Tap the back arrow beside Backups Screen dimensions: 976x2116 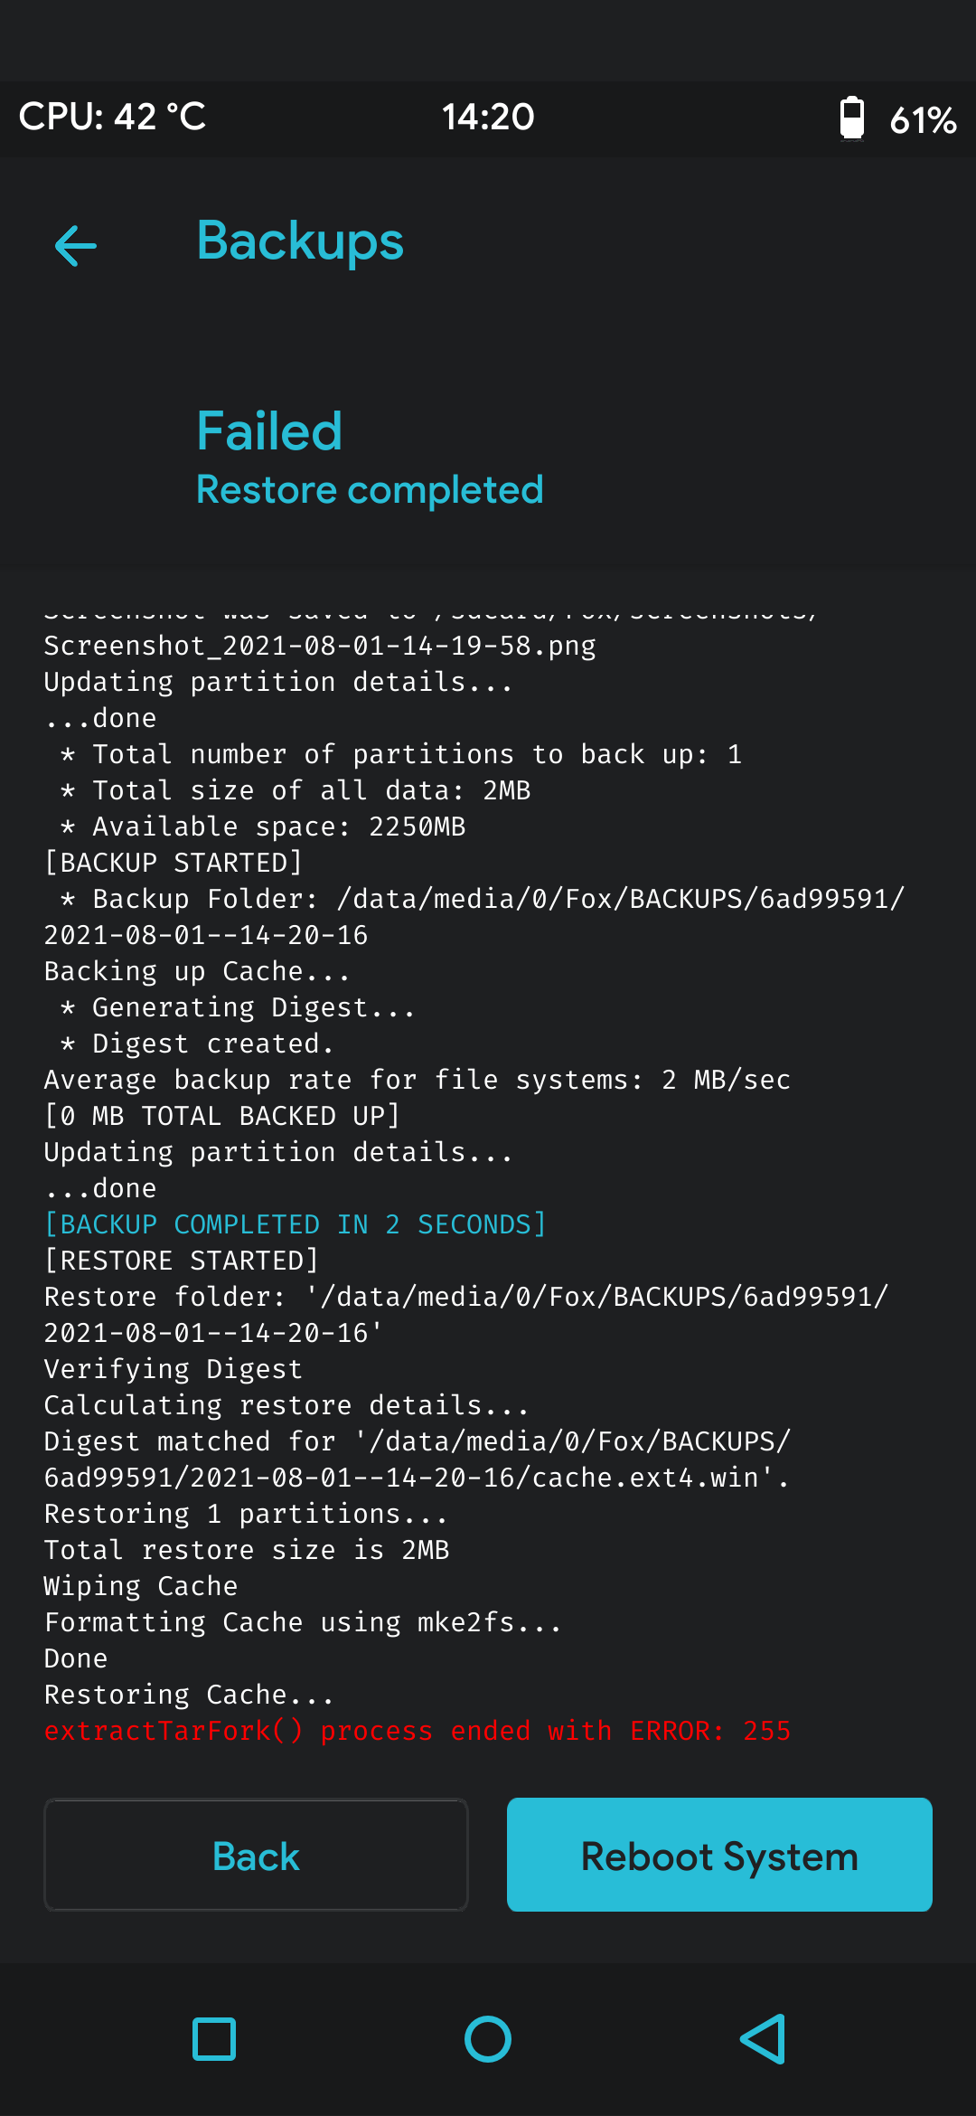pyautogui.click(x=76, y=245)
